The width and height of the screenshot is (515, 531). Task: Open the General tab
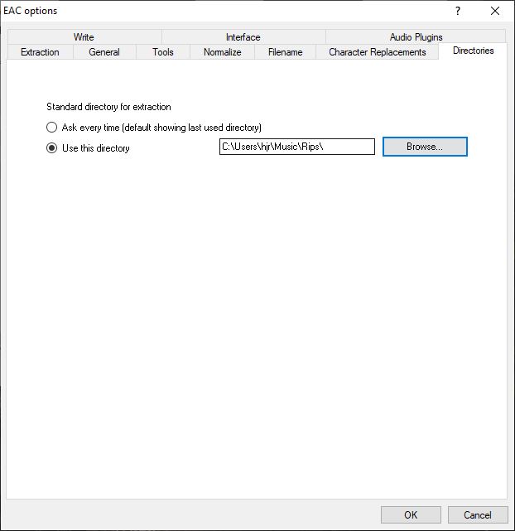click(104, 52)
